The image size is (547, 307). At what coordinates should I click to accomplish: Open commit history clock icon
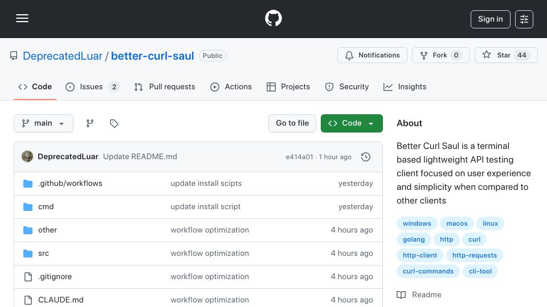point(366,157)
